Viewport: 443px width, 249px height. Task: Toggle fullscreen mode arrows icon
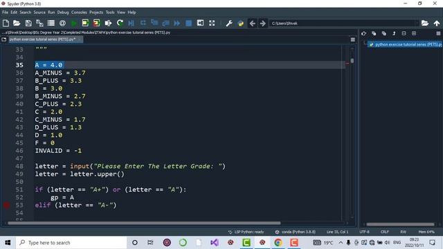pos(212,23)
